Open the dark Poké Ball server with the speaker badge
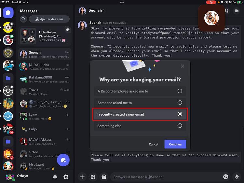The image size is (244, 183). [x=8, y=91]
